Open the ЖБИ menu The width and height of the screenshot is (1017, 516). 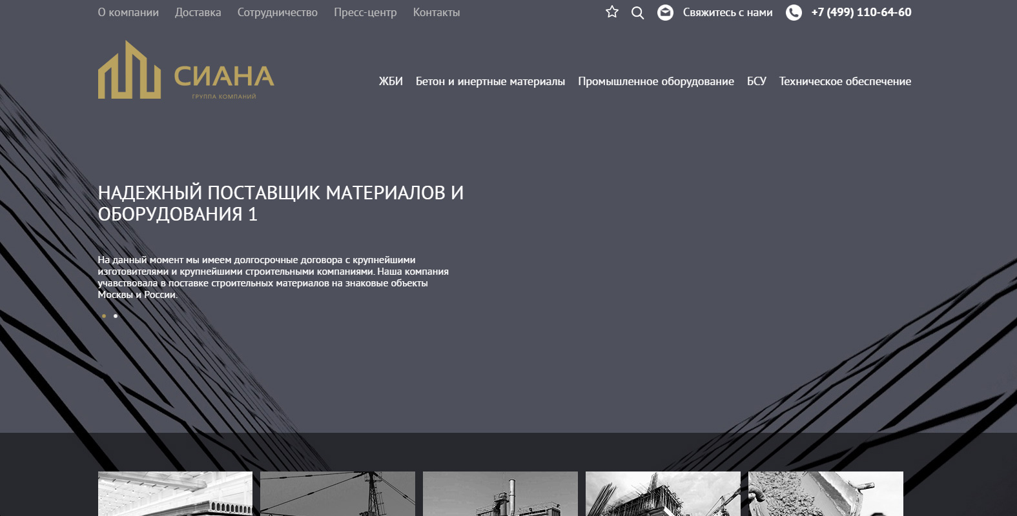[x=391, y=81]
